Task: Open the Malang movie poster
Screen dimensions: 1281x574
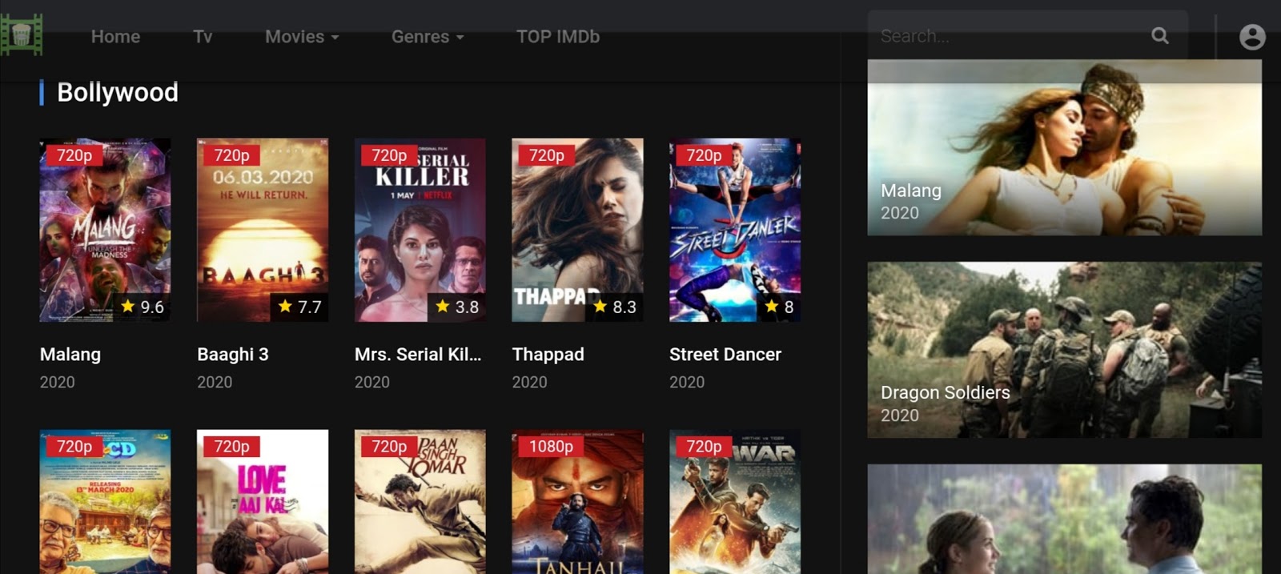Action: pyautogui.click(x=105, y=231)
